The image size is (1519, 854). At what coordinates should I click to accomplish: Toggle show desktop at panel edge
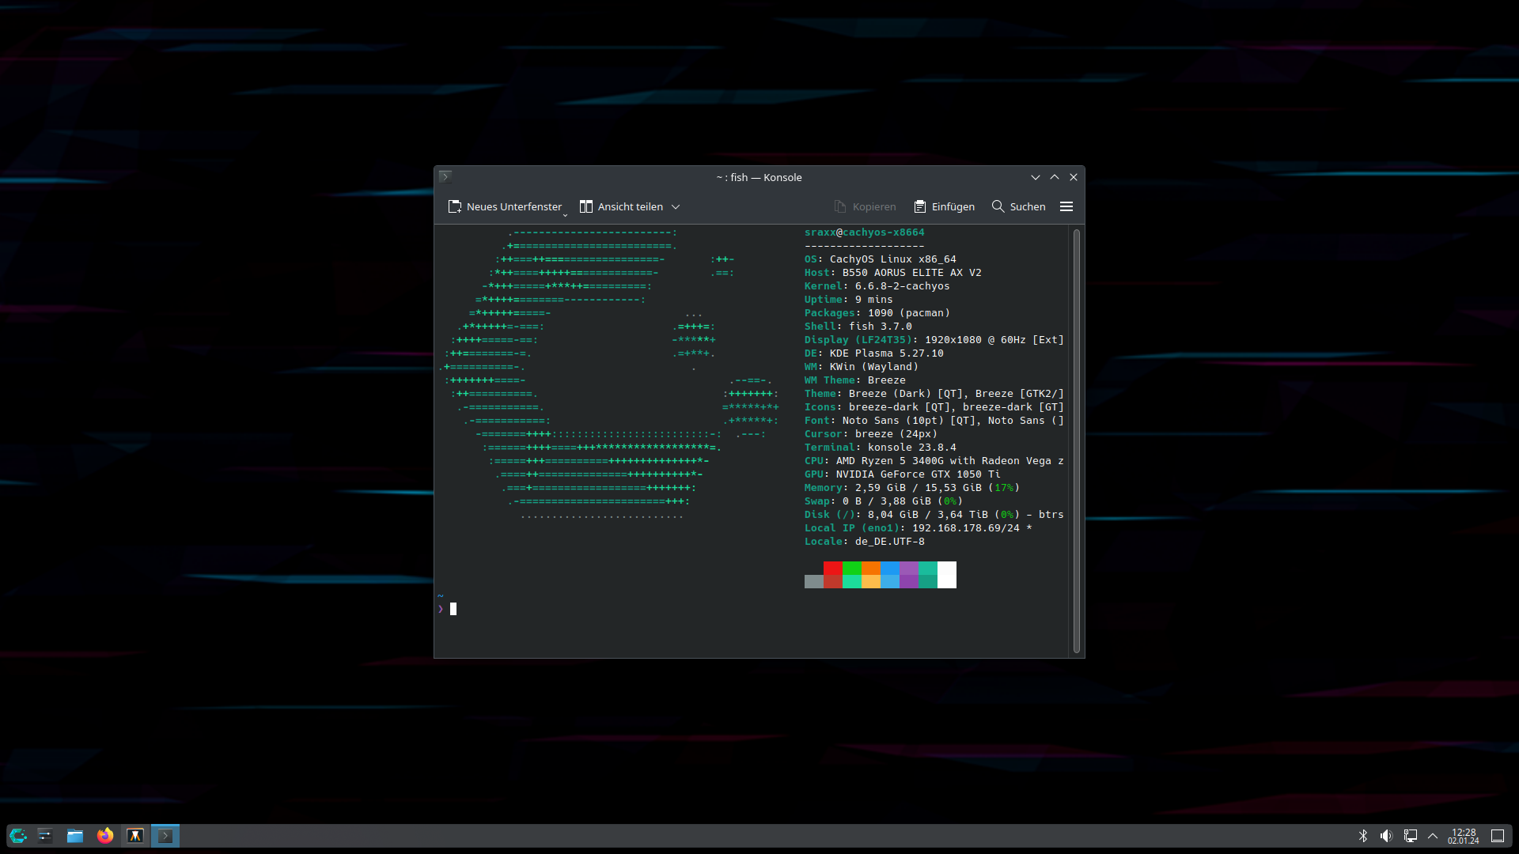point(1498,836)
